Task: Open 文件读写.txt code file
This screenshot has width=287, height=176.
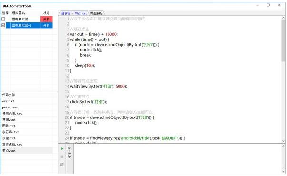Action: (x=12, y=144)
